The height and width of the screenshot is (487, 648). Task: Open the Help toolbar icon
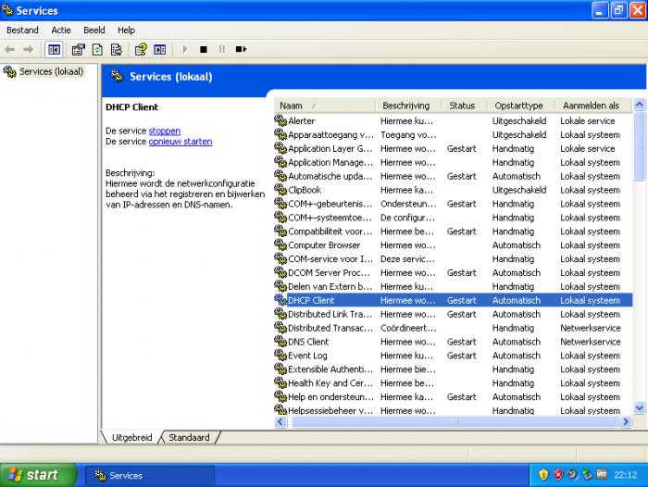pos(141,50)
